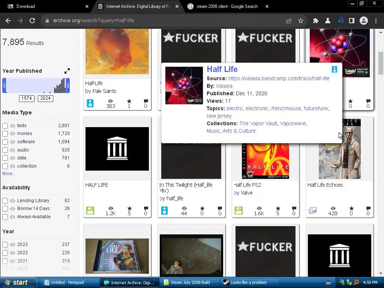Toggle eye to show only texts
Image resolution: width=384 pixels, height=288 pixels.
click(12, 126)
